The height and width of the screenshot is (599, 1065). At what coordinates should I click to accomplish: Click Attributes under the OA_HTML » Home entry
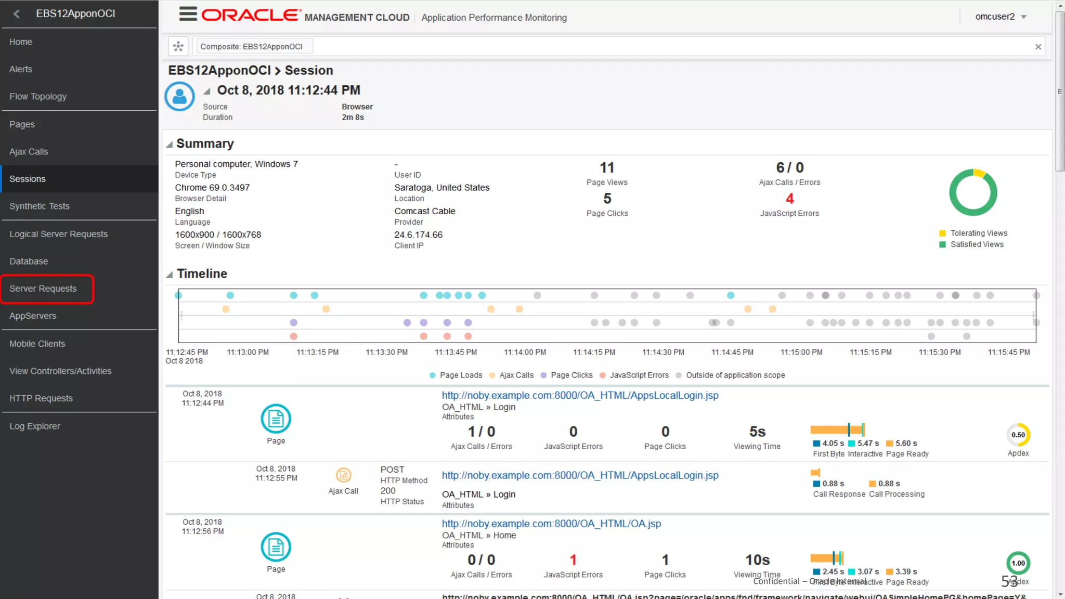(x=458, y=545)
